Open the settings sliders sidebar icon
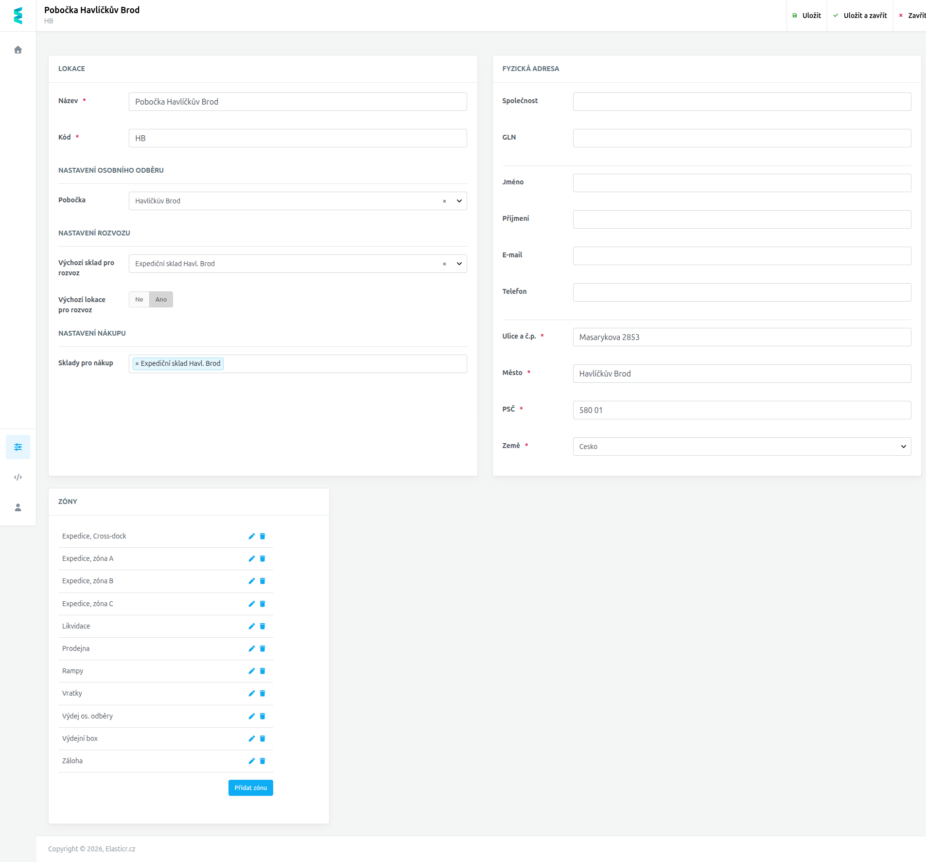This screenshot has height=862, width=926. [x=18, y=447]
